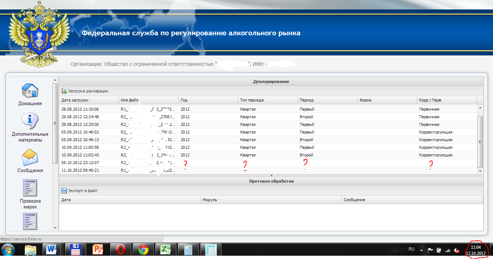This screenshot has width=493, height=259.
Task: Open the Opera browser taskbar icon
Action: click(x=121, y=250)
